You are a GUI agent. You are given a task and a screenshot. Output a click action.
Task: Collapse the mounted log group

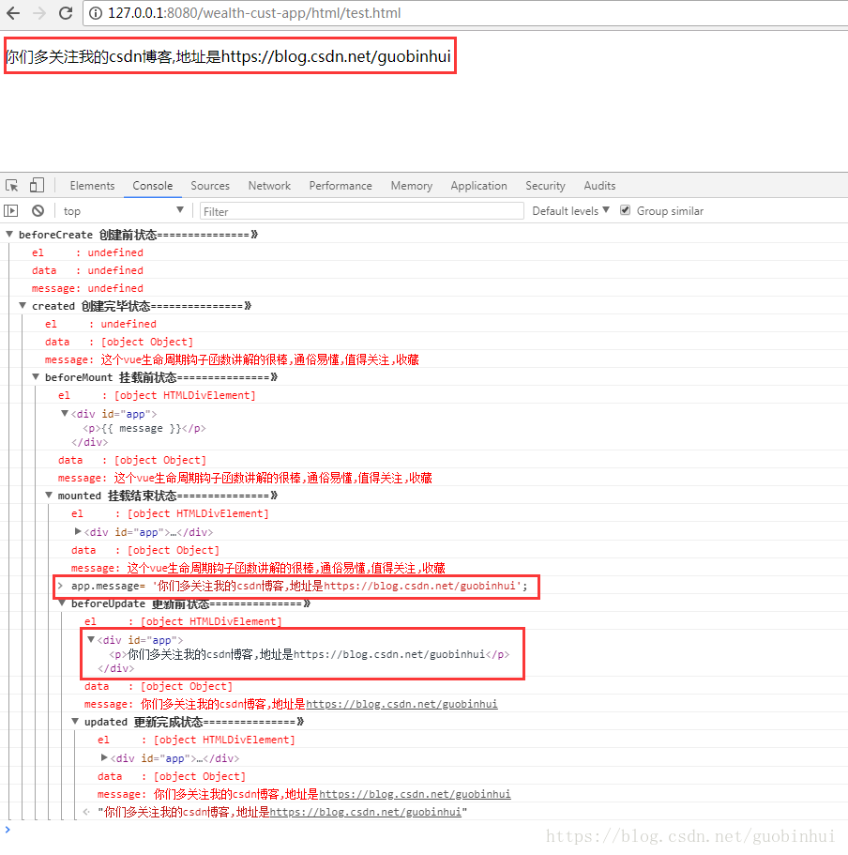pyautogui.click(x=49, y=496)
